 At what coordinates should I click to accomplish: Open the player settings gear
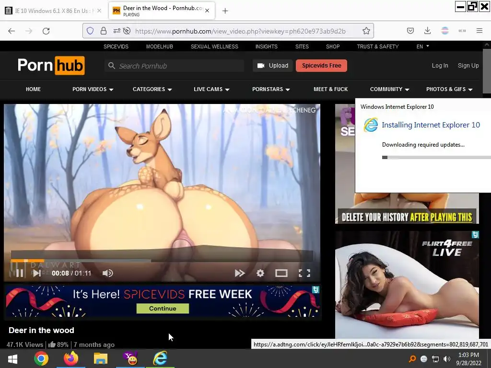pos(260,273)
